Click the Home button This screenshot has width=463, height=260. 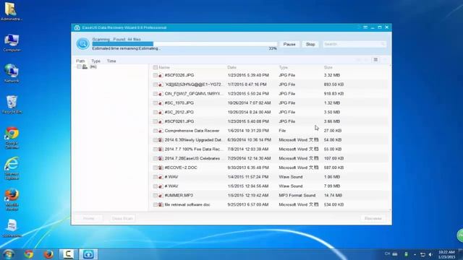pyautogui.click(x=88, y=218)
